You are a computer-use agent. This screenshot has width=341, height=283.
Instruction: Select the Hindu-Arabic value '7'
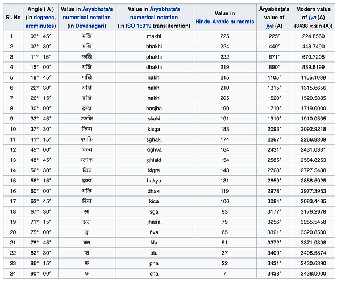click(224, 274)
